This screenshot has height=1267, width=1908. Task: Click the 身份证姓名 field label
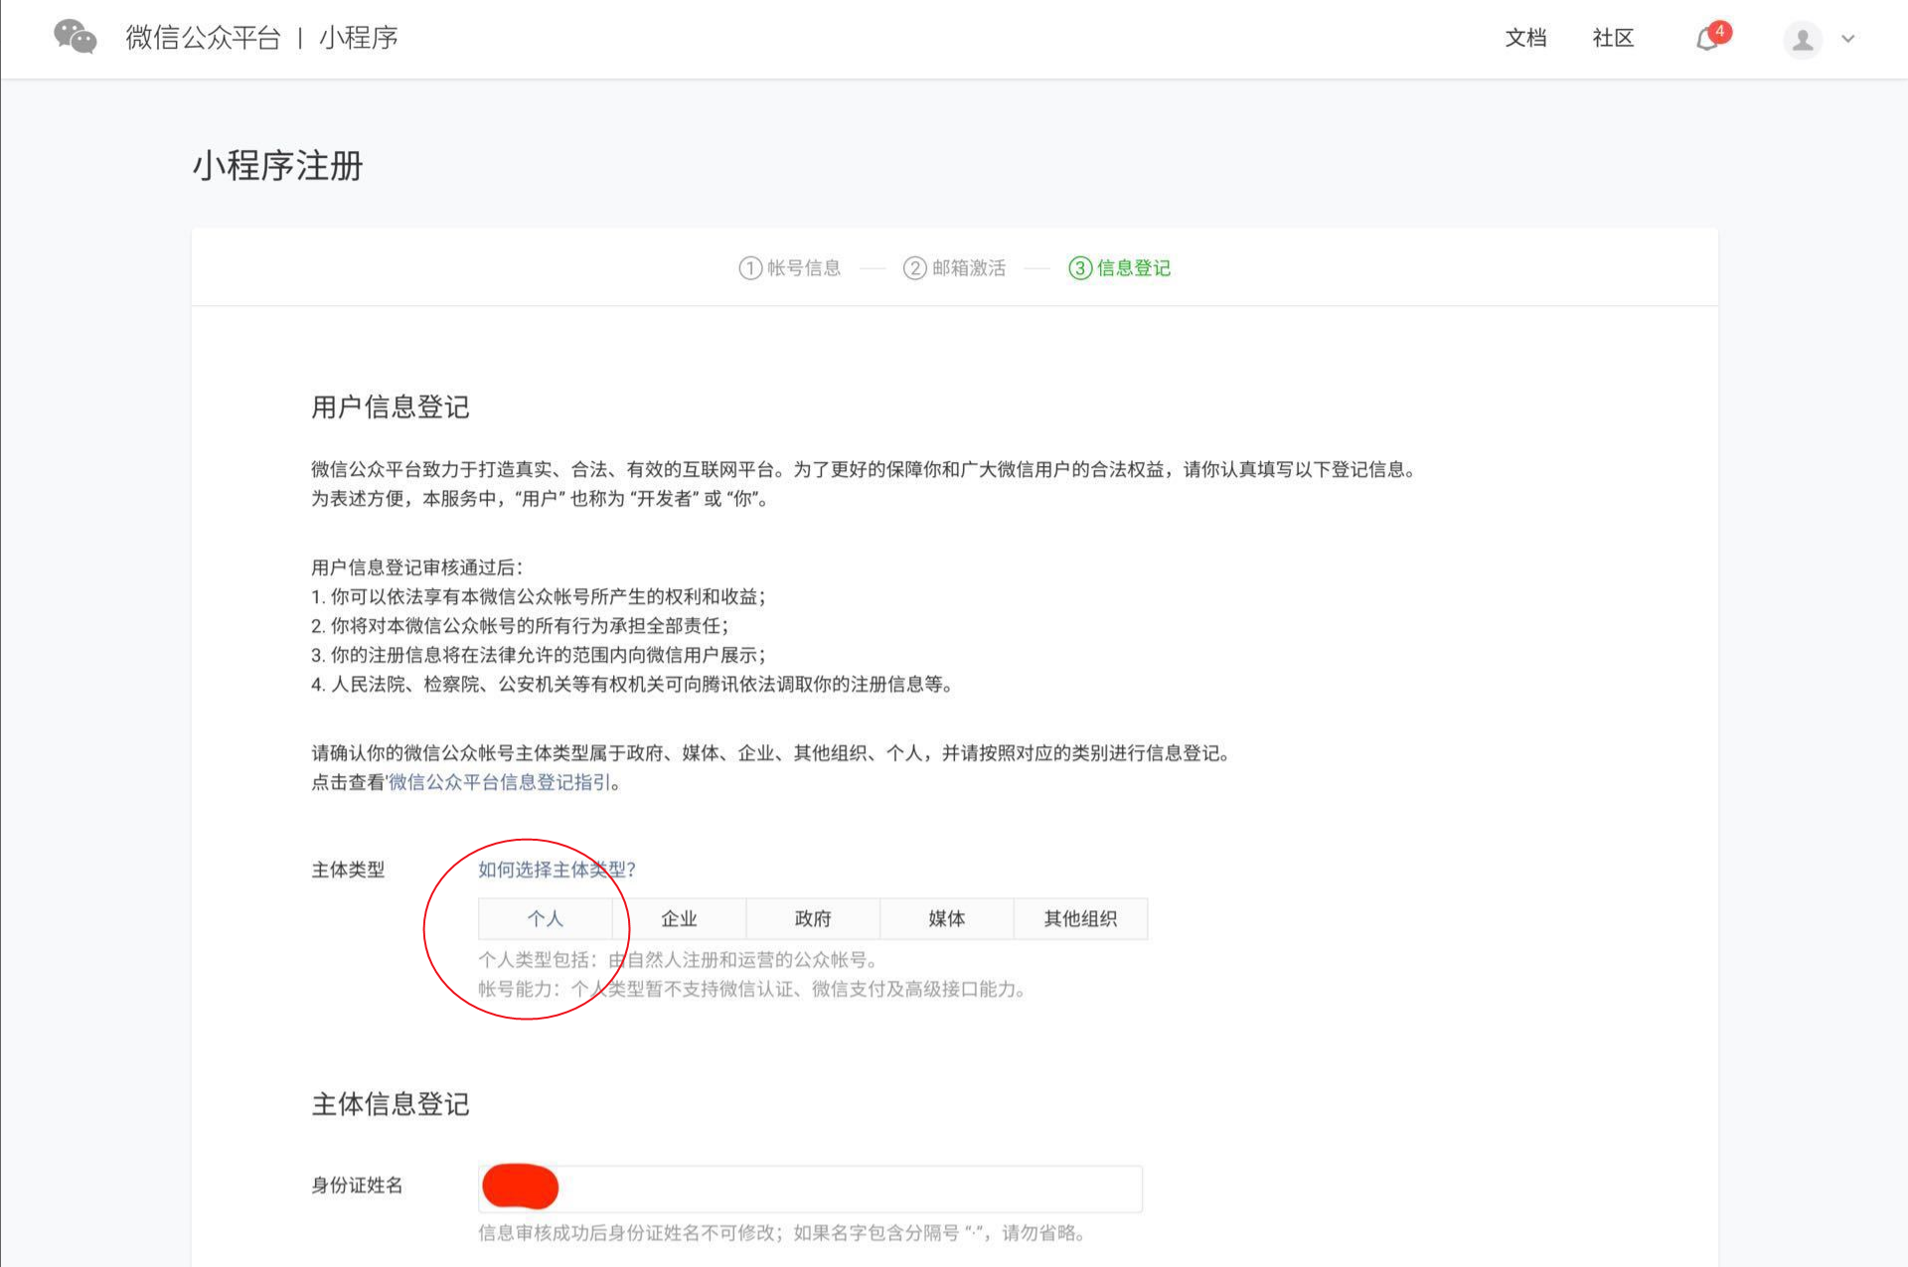[357, 1185]
